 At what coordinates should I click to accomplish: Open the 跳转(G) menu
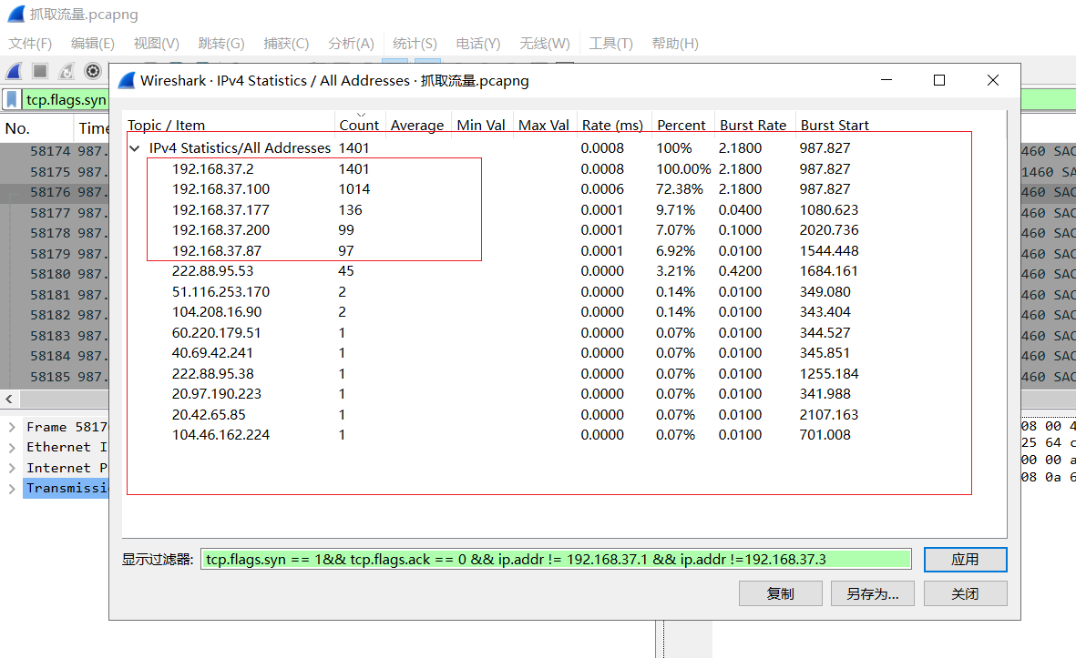click(221, 44)
